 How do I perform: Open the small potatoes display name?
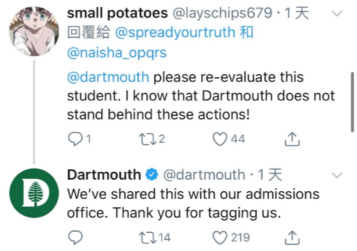tap(117, 13)
